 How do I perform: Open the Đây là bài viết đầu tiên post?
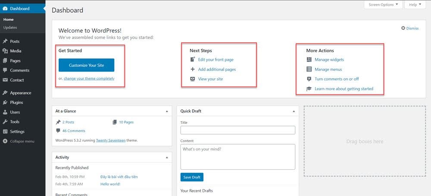(x=119, y=177)
